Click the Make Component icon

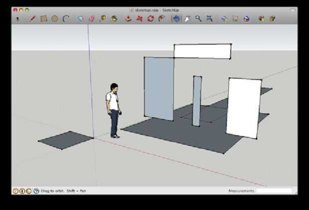pyautogui.click(x=80, y=19)
